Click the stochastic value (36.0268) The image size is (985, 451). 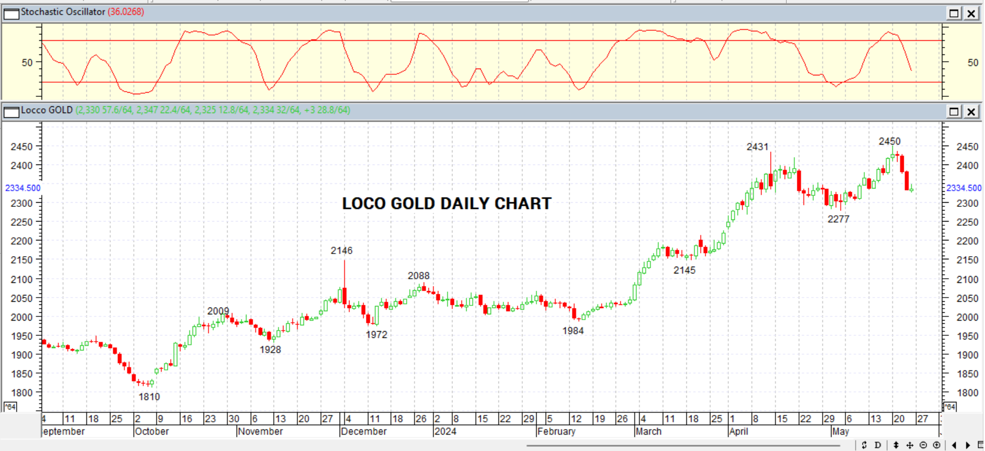pos(126,12)
